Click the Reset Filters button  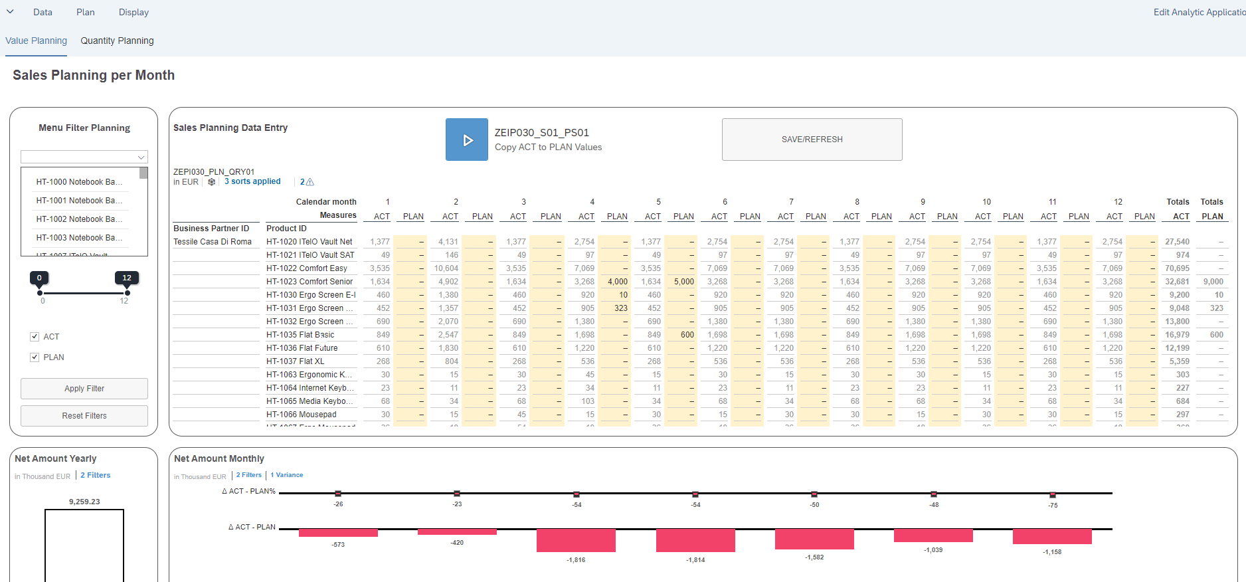84,416
